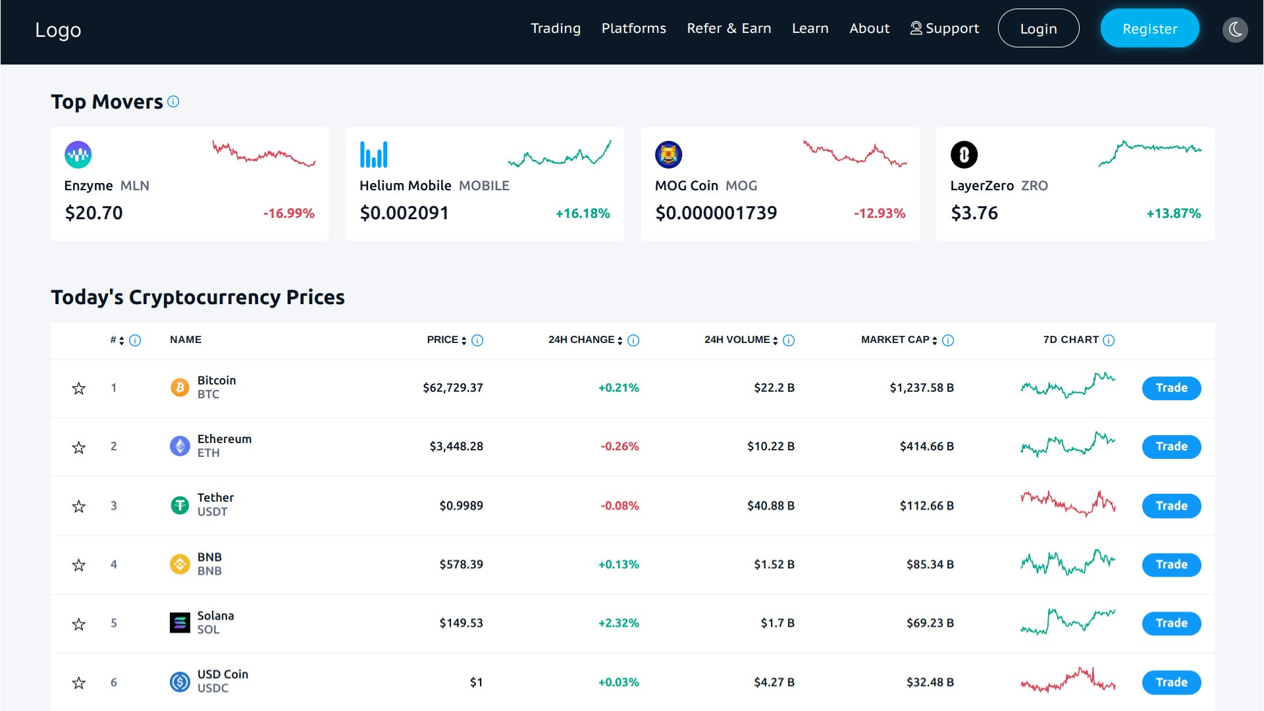The width and height of the screenshot is (1264, 711).
Task: Star USD Coin as a favorite
Action: pos(78,682)
